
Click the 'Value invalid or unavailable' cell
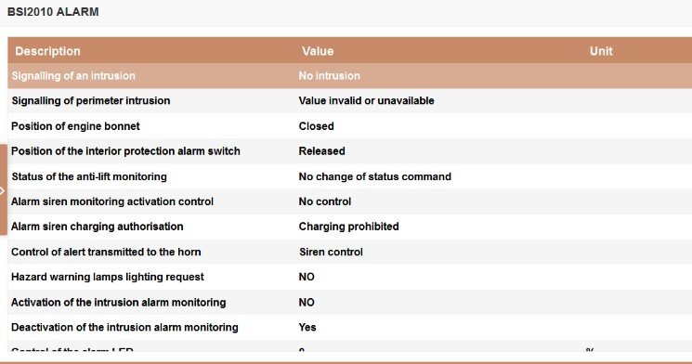tap(366, 100)
